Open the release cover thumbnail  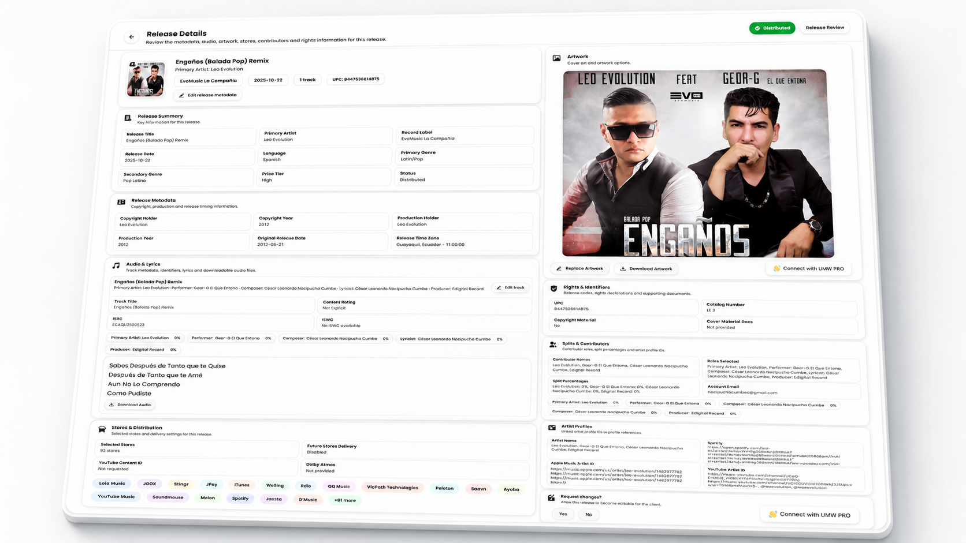click(x=146, y=79)
